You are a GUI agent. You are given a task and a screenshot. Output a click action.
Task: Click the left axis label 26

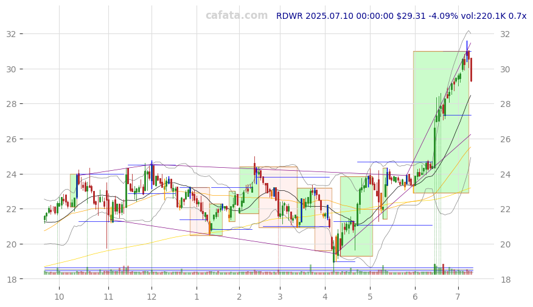pos(11,139)
